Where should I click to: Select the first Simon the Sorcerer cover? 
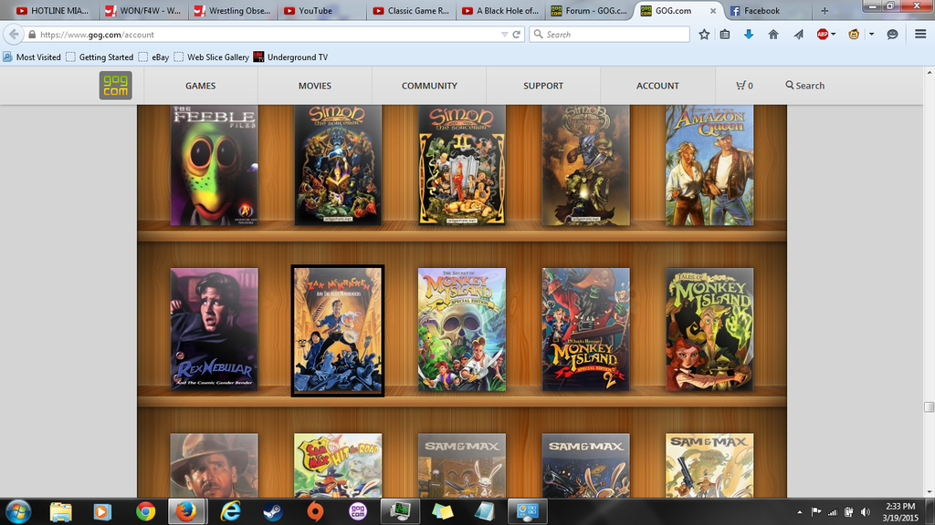point(338,166)
